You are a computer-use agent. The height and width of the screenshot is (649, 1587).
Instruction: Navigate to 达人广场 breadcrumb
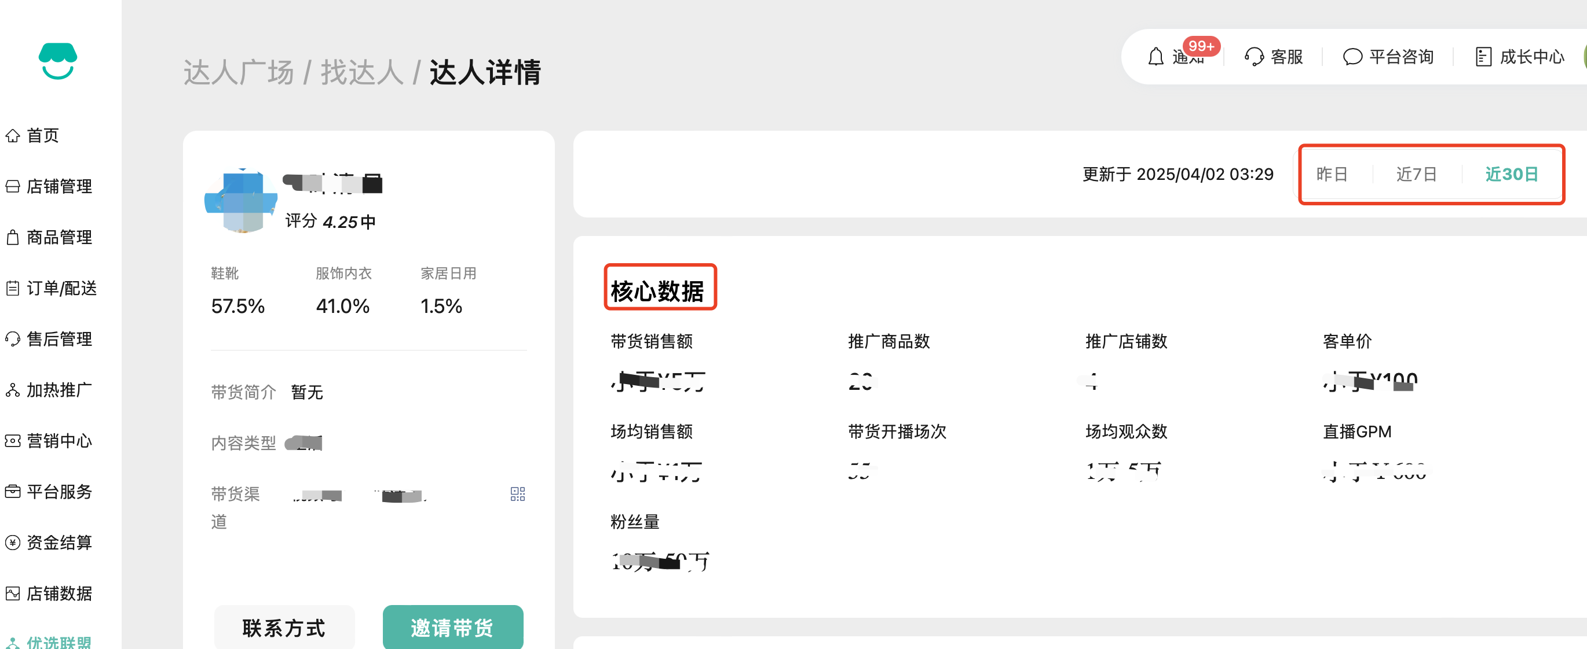tap(238, 72)
